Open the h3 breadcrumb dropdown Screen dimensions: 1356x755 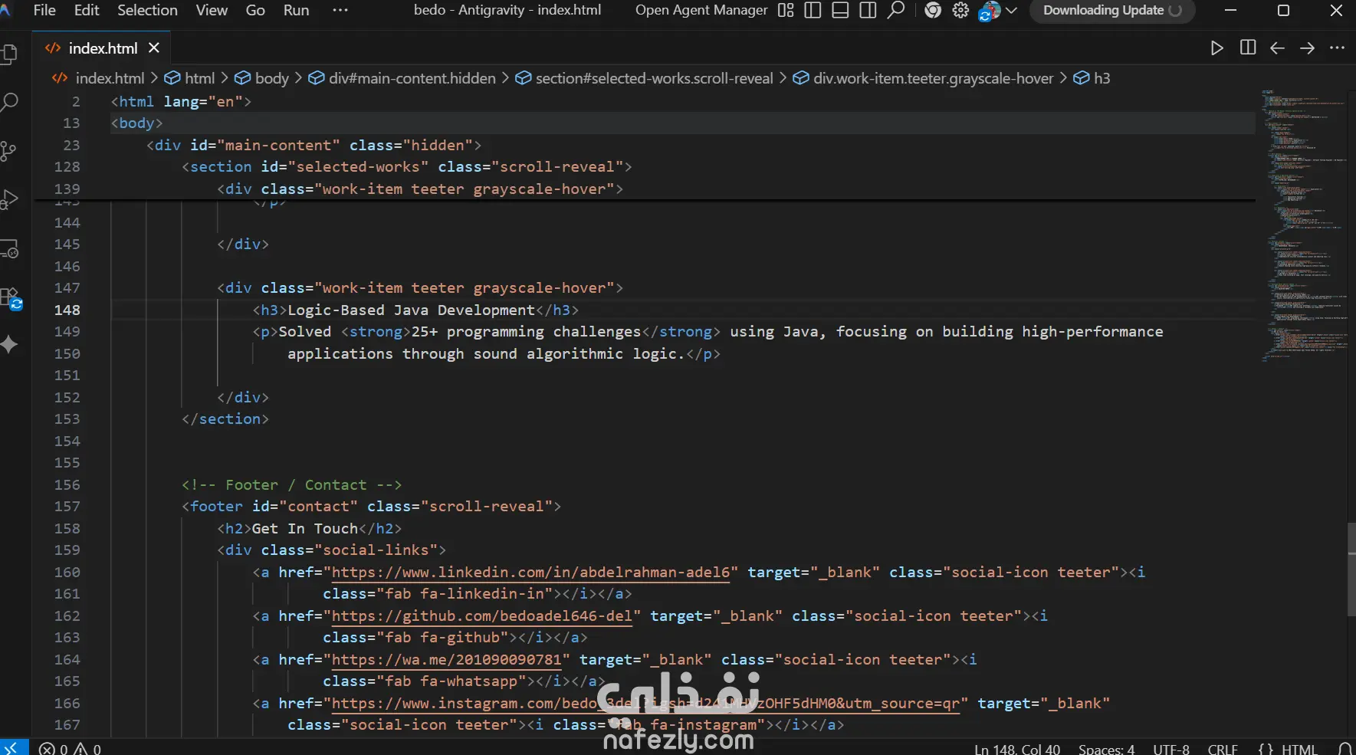(1092, 78)
